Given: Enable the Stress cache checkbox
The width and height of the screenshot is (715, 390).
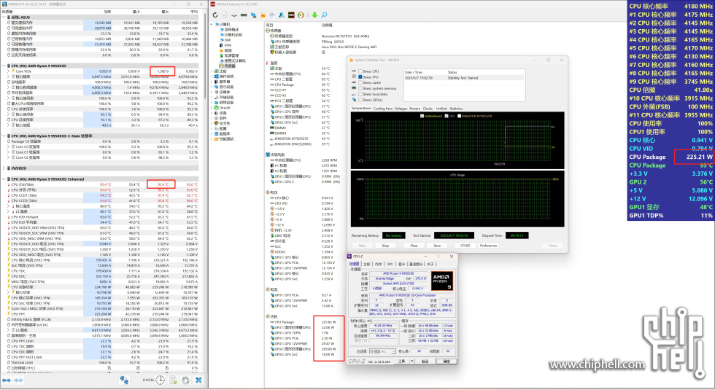Looking at the screenshot, I should [360, 82].
